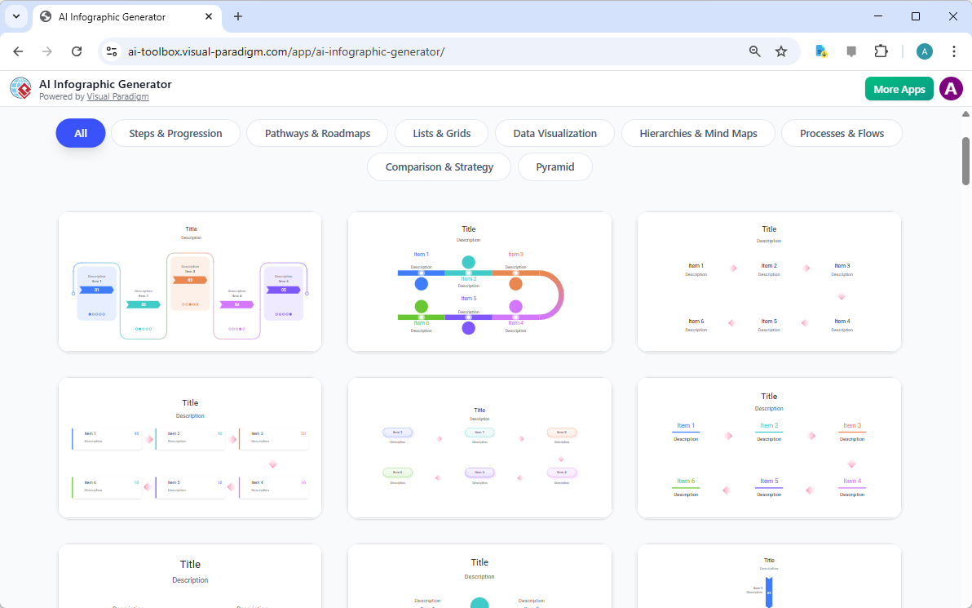
Task: Navigate back with the browser back arrow
Action: click(18, 51)
